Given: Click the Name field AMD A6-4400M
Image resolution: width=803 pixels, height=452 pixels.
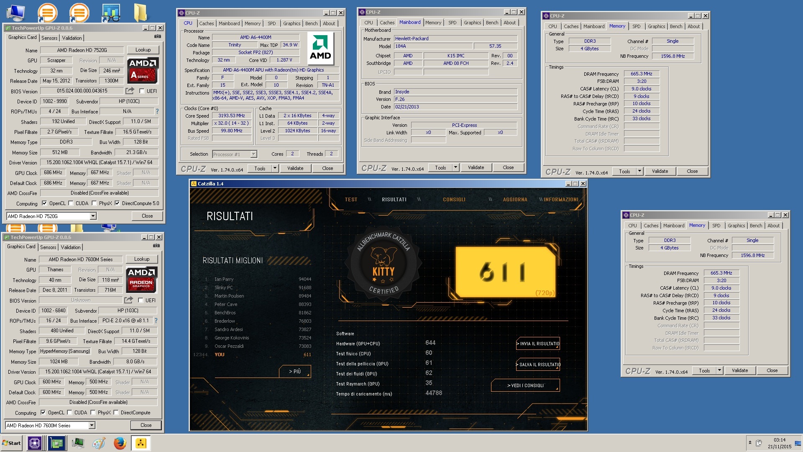Looking at the screenshot, I should (x=256, y=37).
